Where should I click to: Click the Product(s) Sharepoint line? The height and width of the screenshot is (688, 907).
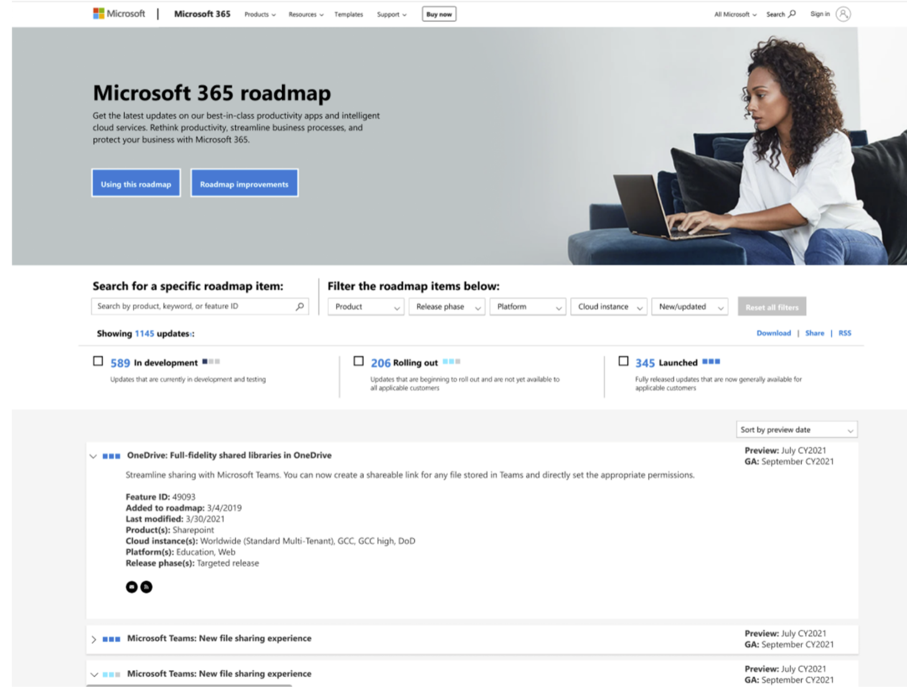click(x=170, y=531)
